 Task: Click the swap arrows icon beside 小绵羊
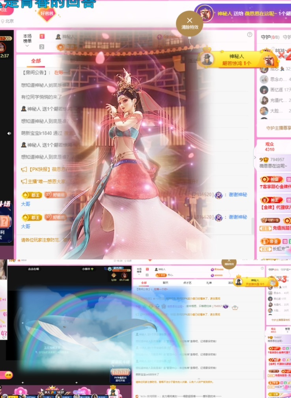point(106,269)
